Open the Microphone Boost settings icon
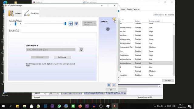 tap(76, 24)
